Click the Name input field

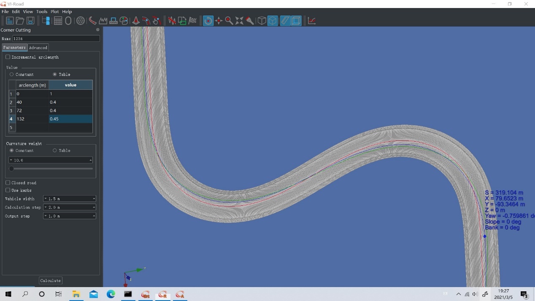click(x=56, y=38)
